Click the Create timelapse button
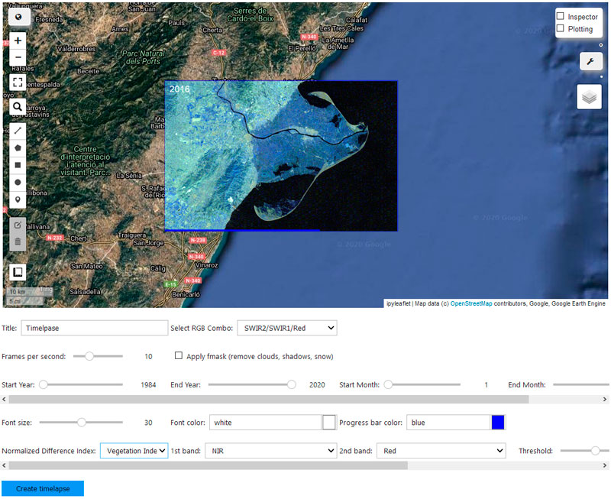This screenshot has width=611, height=499. tap(43, 488)
